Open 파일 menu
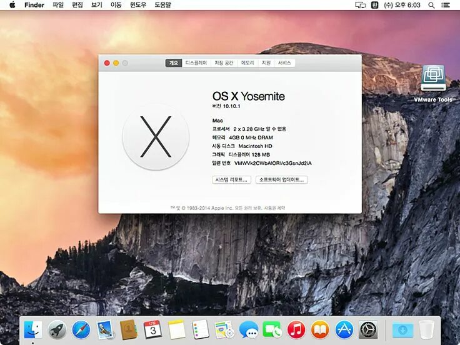460x345 pixels. 58,5
